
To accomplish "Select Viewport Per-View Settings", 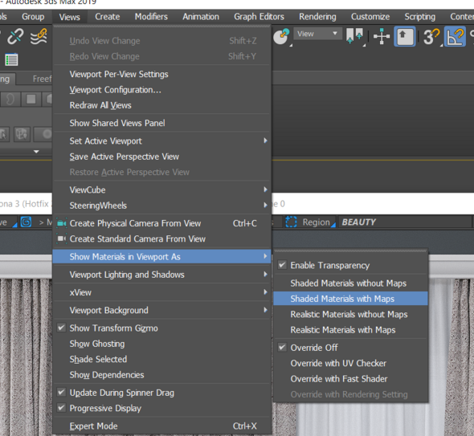I will tap(161, 74).
